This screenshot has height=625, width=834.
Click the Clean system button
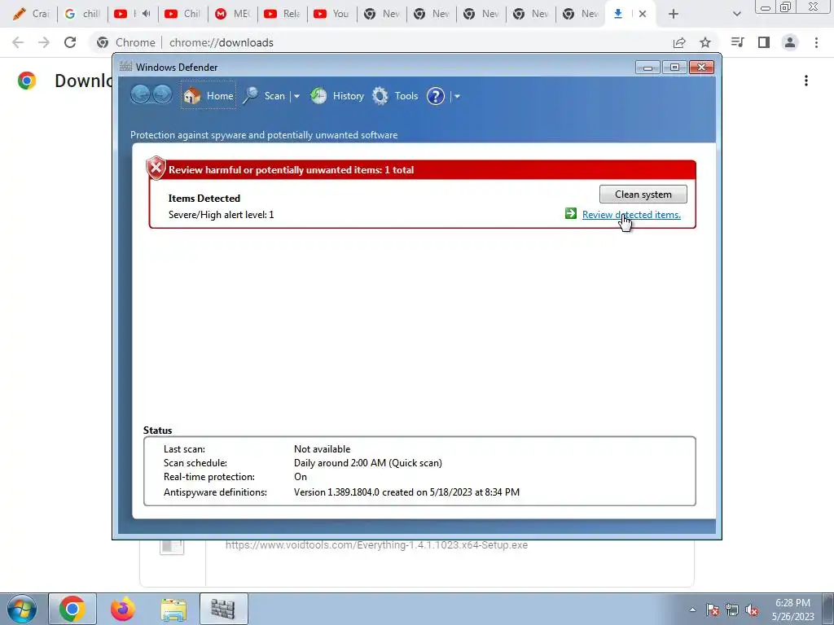[x=643, y=194]
